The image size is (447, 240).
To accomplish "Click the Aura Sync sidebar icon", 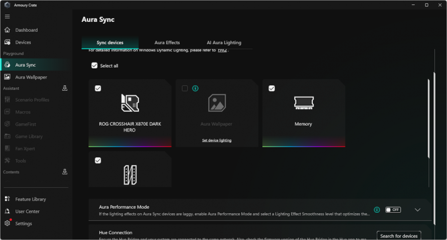I will coord(7,65).
